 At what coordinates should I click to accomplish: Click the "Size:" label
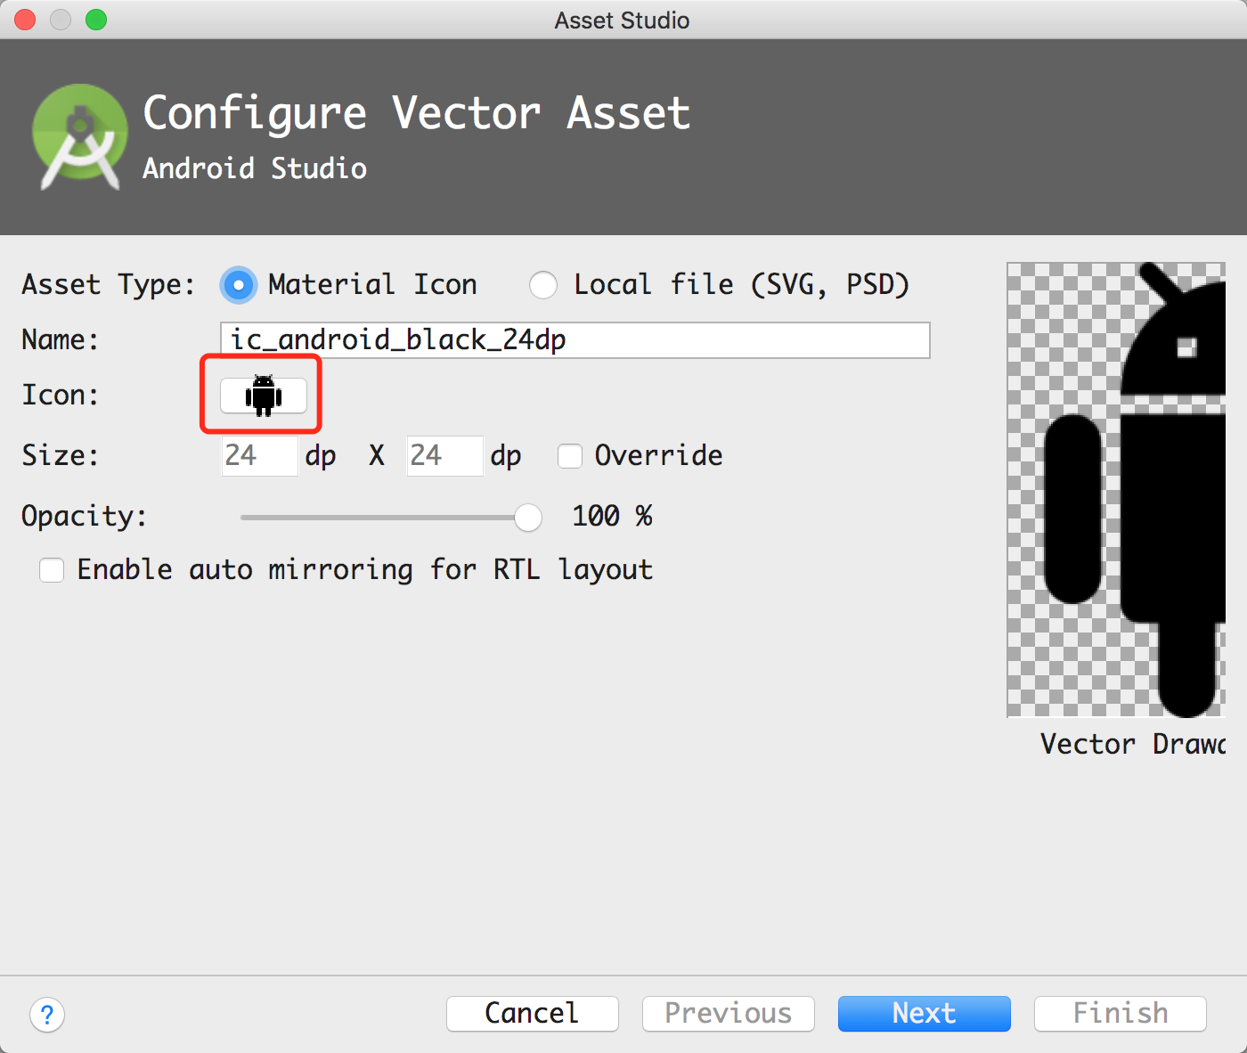tap(61, 456)
